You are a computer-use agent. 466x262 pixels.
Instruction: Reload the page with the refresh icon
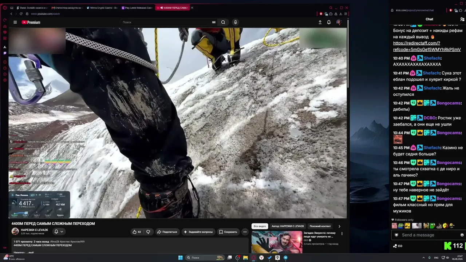point(21,14)
